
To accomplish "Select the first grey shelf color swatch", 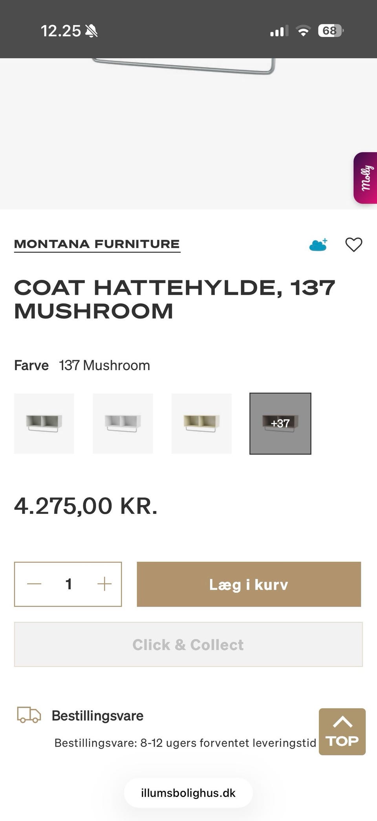I will pyautogui.click(x=44, y=423).
